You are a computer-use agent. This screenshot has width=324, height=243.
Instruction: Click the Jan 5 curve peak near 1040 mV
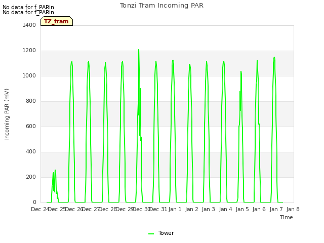[x=241, y=71]
